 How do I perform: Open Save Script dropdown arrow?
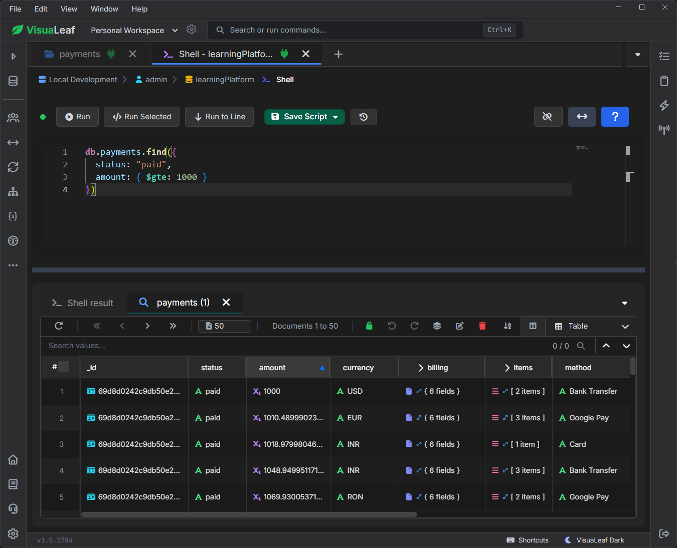(x=335, y=117)
